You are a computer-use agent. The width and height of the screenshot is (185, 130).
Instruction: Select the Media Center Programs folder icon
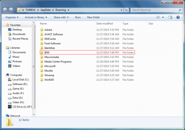click(x=42, y=62)
